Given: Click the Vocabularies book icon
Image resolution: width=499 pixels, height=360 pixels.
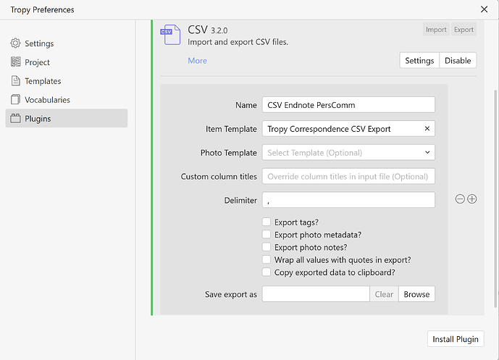Looking at the screenshot, I should click(15, 100).
